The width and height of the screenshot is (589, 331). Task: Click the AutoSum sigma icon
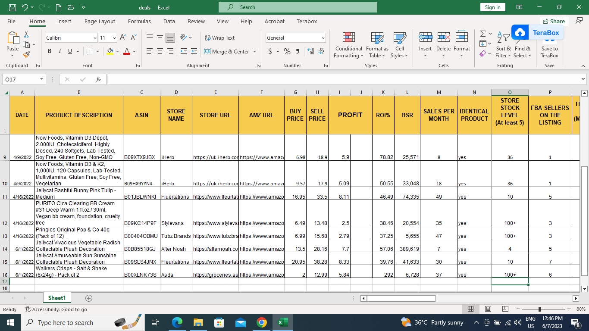point(483,34)
